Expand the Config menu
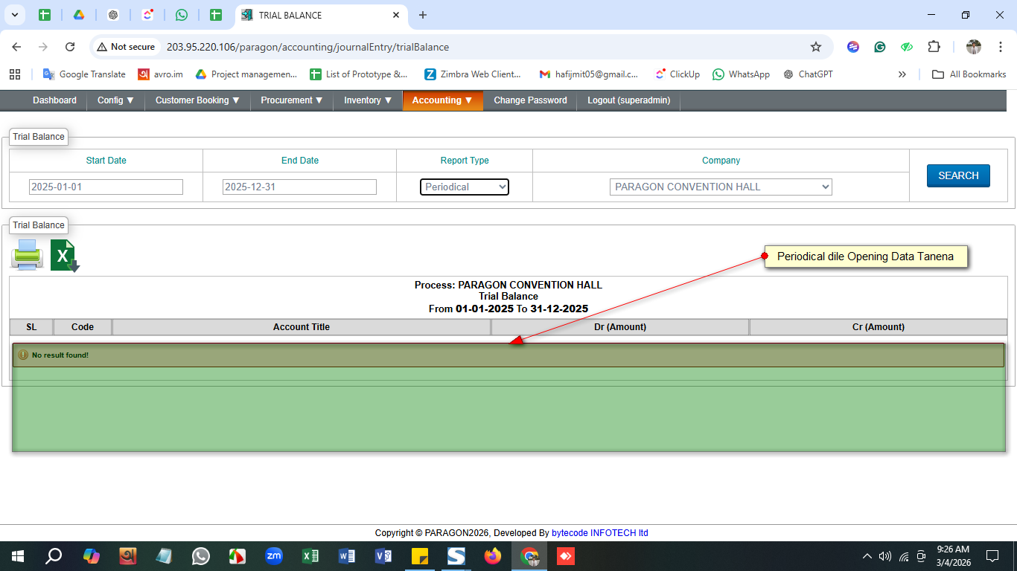This screenshot has height=571, width=1017. (x=115, y=100)
